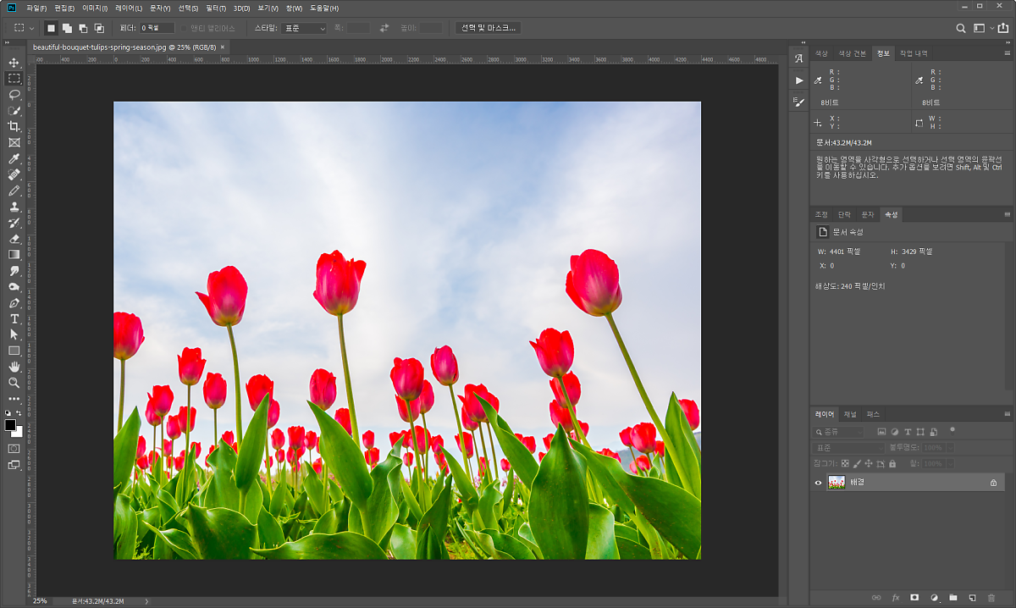Select the Move tool
This screenshot has width=1016, height=608.
pyautogui.click(x=14, y=63)
